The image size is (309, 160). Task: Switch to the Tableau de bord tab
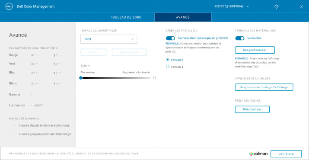point(126,17)
